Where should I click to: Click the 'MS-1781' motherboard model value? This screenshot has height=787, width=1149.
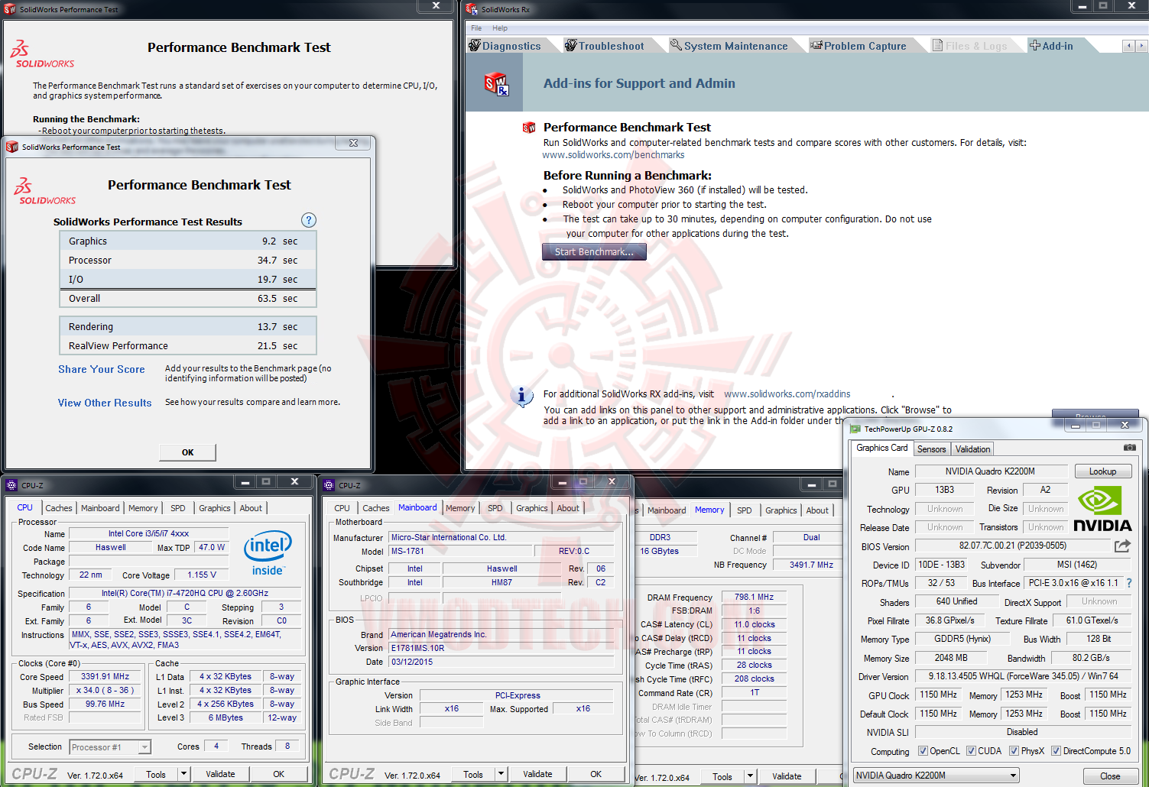[461, 551]
